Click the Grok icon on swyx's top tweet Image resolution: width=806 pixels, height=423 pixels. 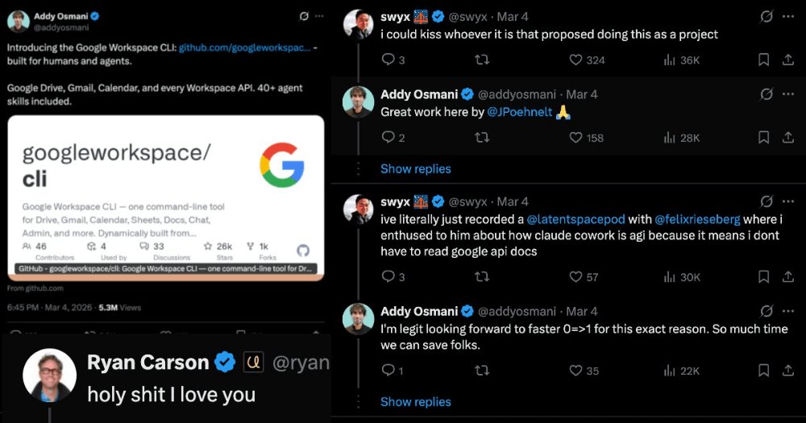point(767,16)
